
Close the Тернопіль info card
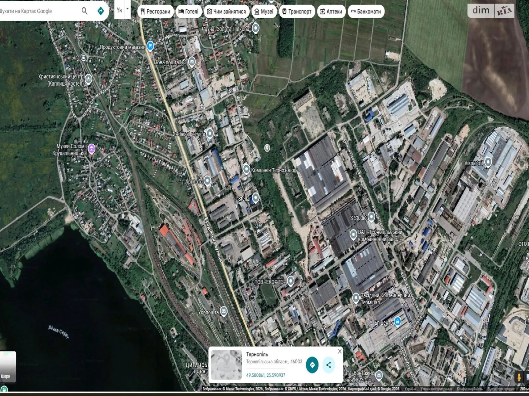(x=340, y=351)
